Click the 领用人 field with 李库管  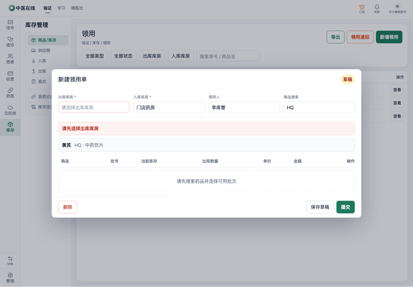tap(244, 107)
